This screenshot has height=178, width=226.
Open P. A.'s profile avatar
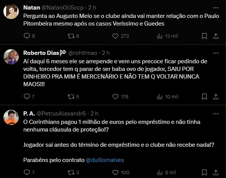tap(11, 117)
